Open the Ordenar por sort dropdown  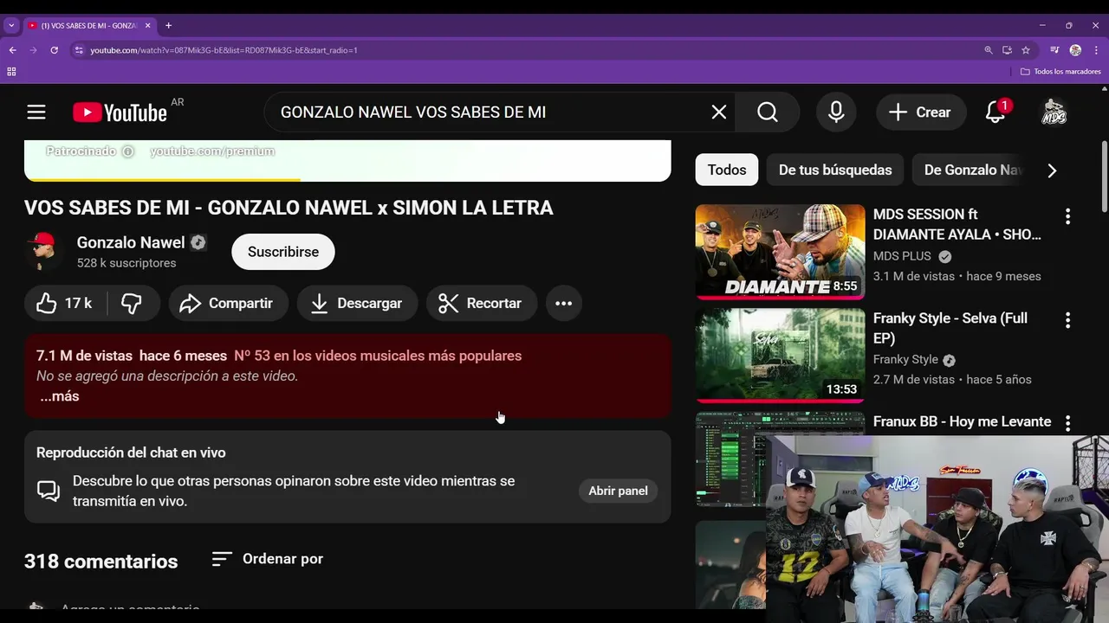coord(268,559)
